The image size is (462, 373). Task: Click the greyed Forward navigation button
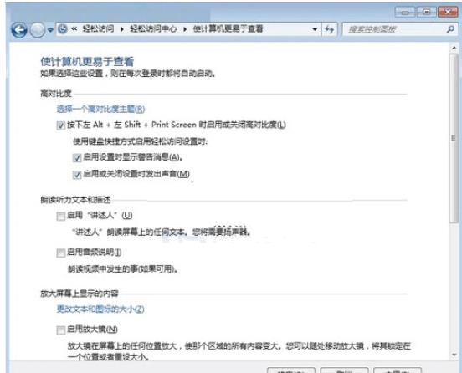pos(38,30)
